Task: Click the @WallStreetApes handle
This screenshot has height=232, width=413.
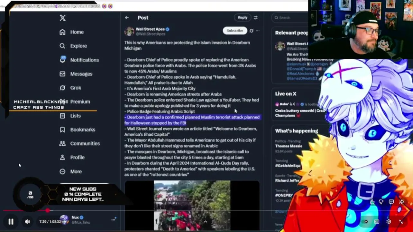Action: 151,34
